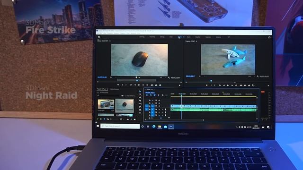
Task: Export frame from Source monitor
Action: pyautogui.click(x=160, y=85)
